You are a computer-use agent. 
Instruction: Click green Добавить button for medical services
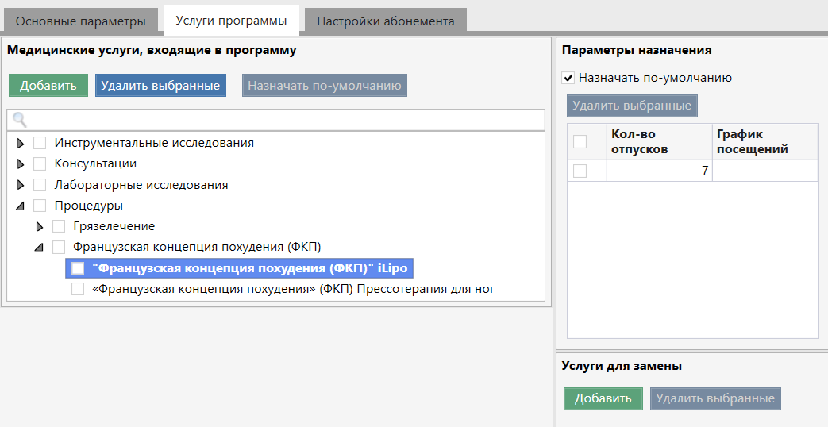[48, 86]
